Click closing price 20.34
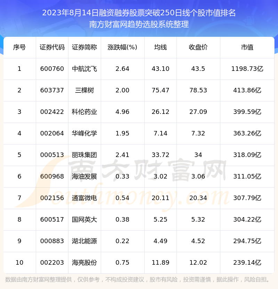278x289 pixels. [x=198, y=198]
